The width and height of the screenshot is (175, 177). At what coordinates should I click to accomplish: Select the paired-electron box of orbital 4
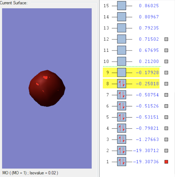(x=122, y=128)
